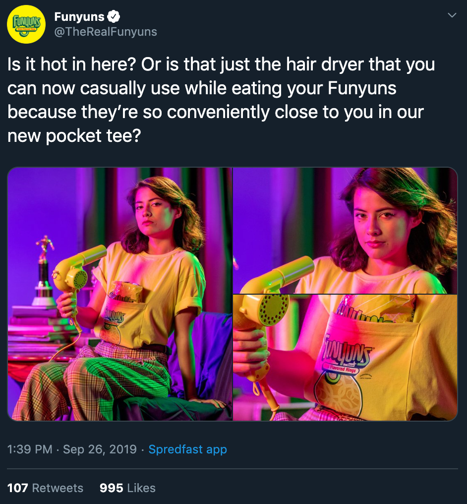Open the Funyuns profile avatar

[26, 24]
